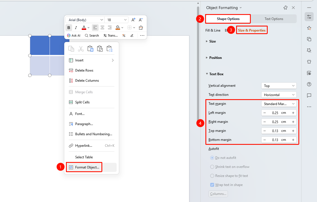Image resolution: width=317 pixels, height=202 pixels.
Task: Open the Text direction Horizontal dropdown
Action: pyautogui.click(x=279, y=95)
